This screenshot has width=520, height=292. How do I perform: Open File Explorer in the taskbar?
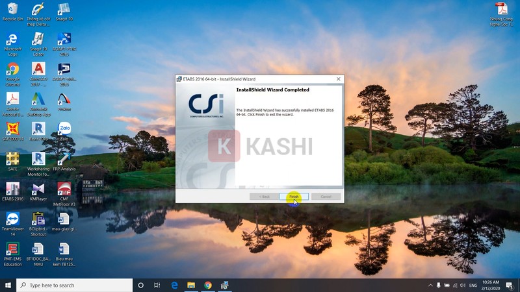(191, 285)
